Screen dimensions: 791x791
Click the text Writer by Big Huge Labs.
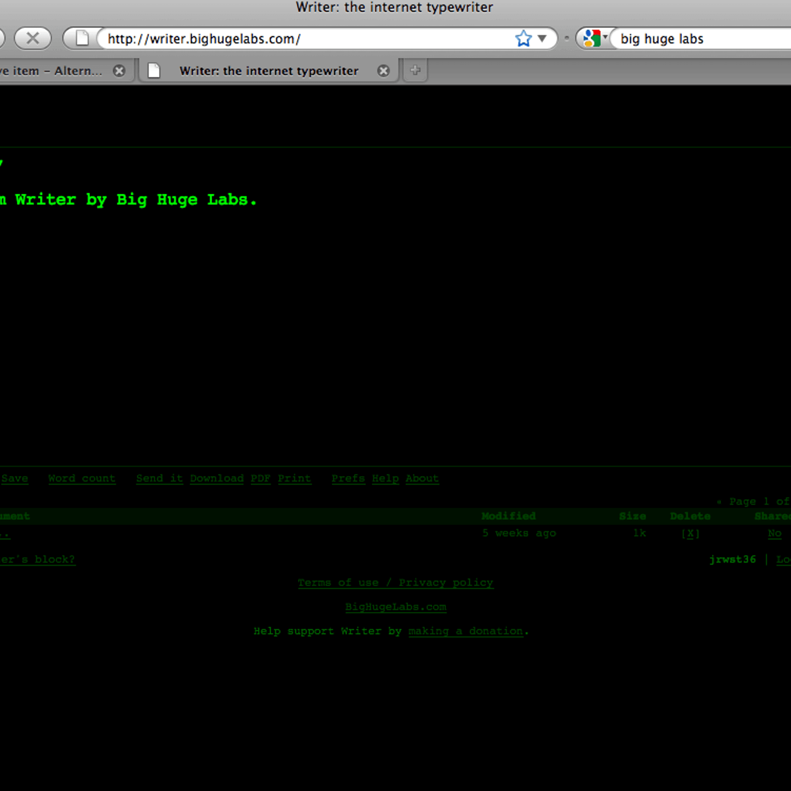pyautogui.click(x=136, y=200)
